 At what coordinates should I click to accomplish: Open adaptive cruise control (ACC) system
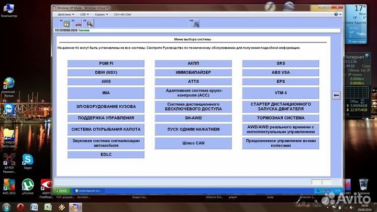tap(193, 93)
